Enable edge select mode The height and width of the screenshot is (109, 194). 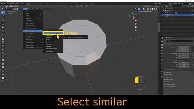15,9
